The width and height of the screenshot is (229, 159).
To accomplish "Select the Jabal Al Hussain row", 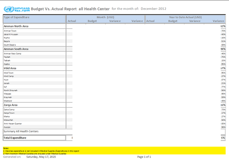I will [11, 34].
